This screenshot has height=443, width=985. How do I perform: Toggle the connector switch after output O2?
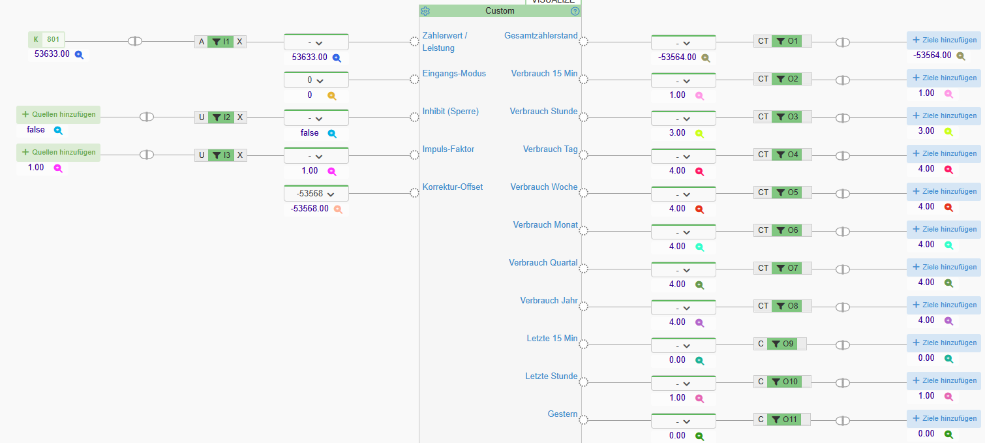click(x=842, y=80)
